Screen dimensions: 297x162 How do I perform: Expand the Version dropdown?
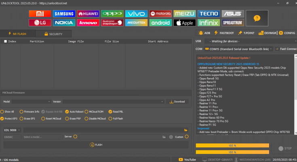(113, 102)
